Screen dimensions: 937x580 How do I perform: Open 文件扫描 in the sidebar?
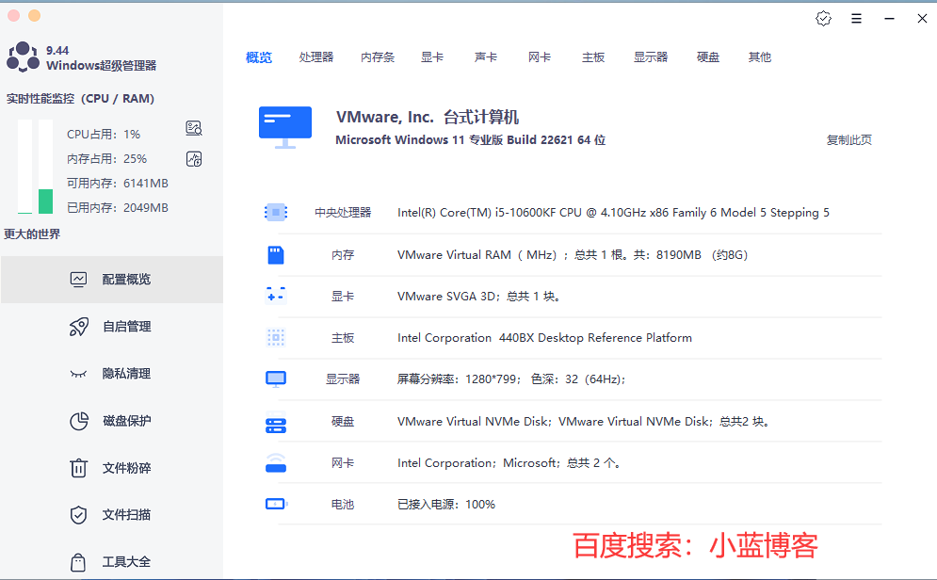tap(112, 515)
